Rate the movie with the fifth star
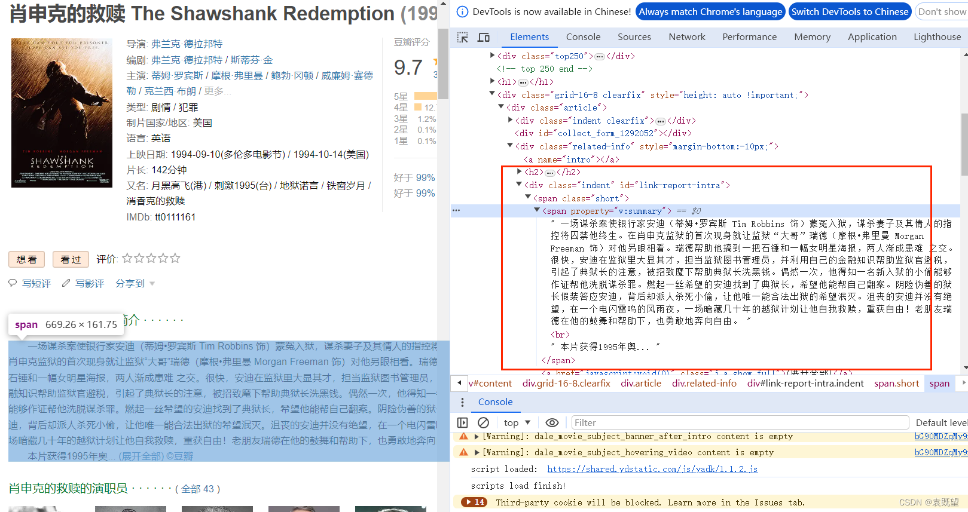The height and width of the screenshot is (512, 968). coord(175,258)
